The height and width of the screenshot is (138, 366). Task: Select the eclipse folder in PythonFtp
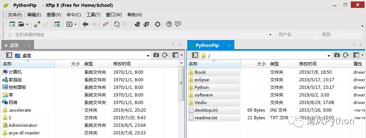click(214, 80)
